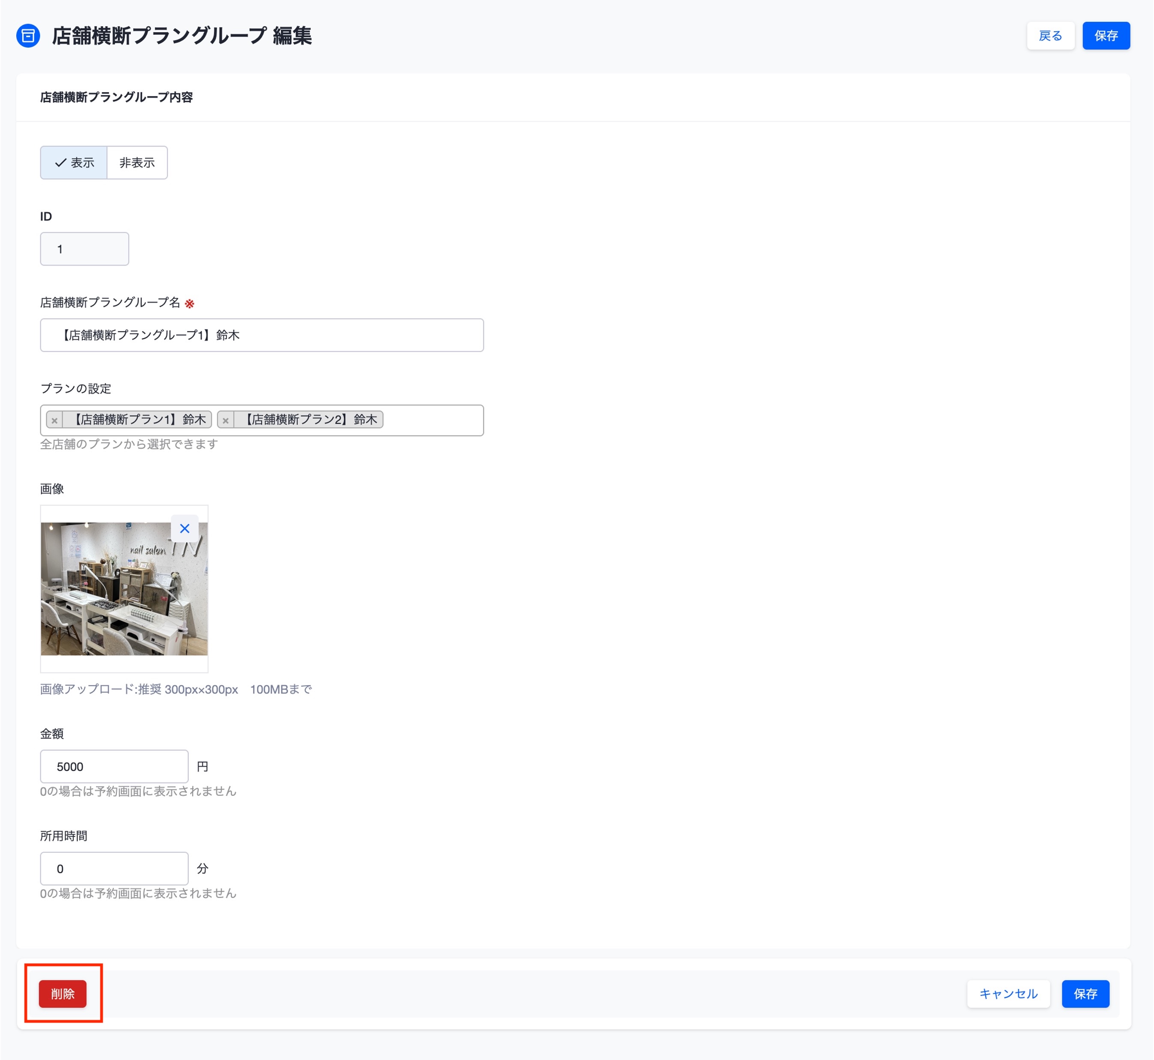Delete the uploaded image with the X icon

pyautogui.click(x=185, y=528)
